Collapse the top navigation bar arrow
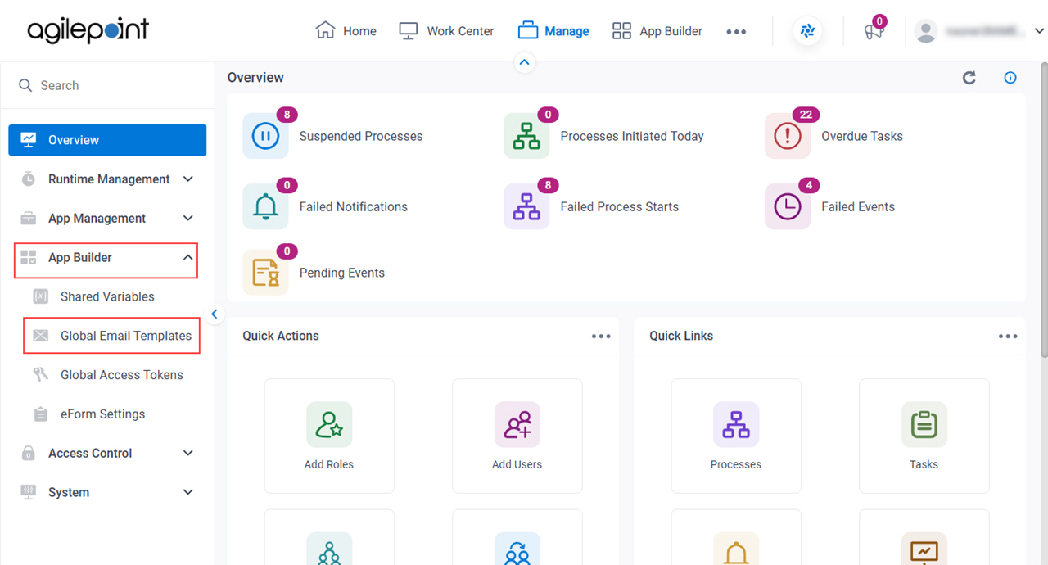The image size is (1048, 565). (524, 62)
